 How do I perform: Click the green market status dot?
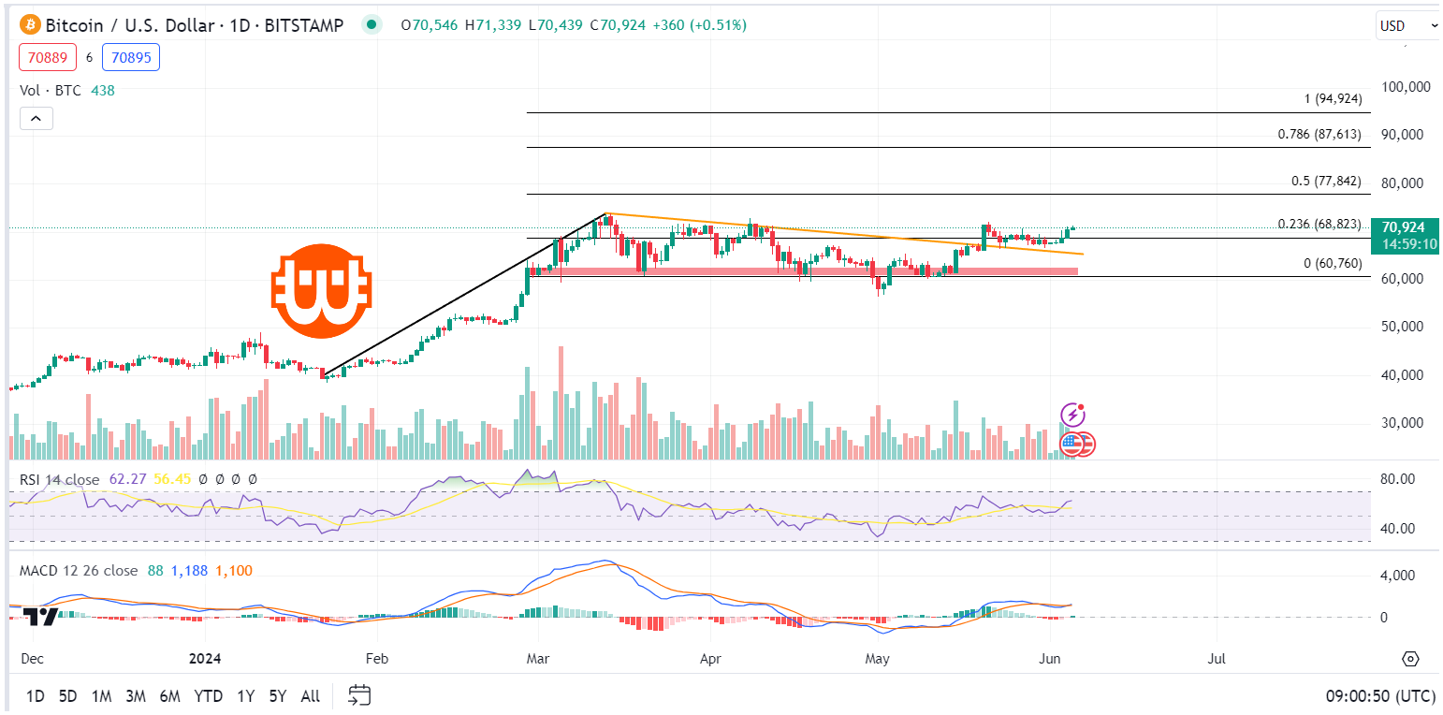tap(372, 25)
